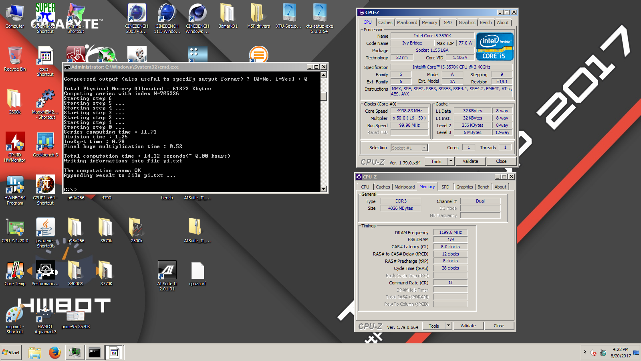Click Validate in lower CPU-Z window

[468, 326]
